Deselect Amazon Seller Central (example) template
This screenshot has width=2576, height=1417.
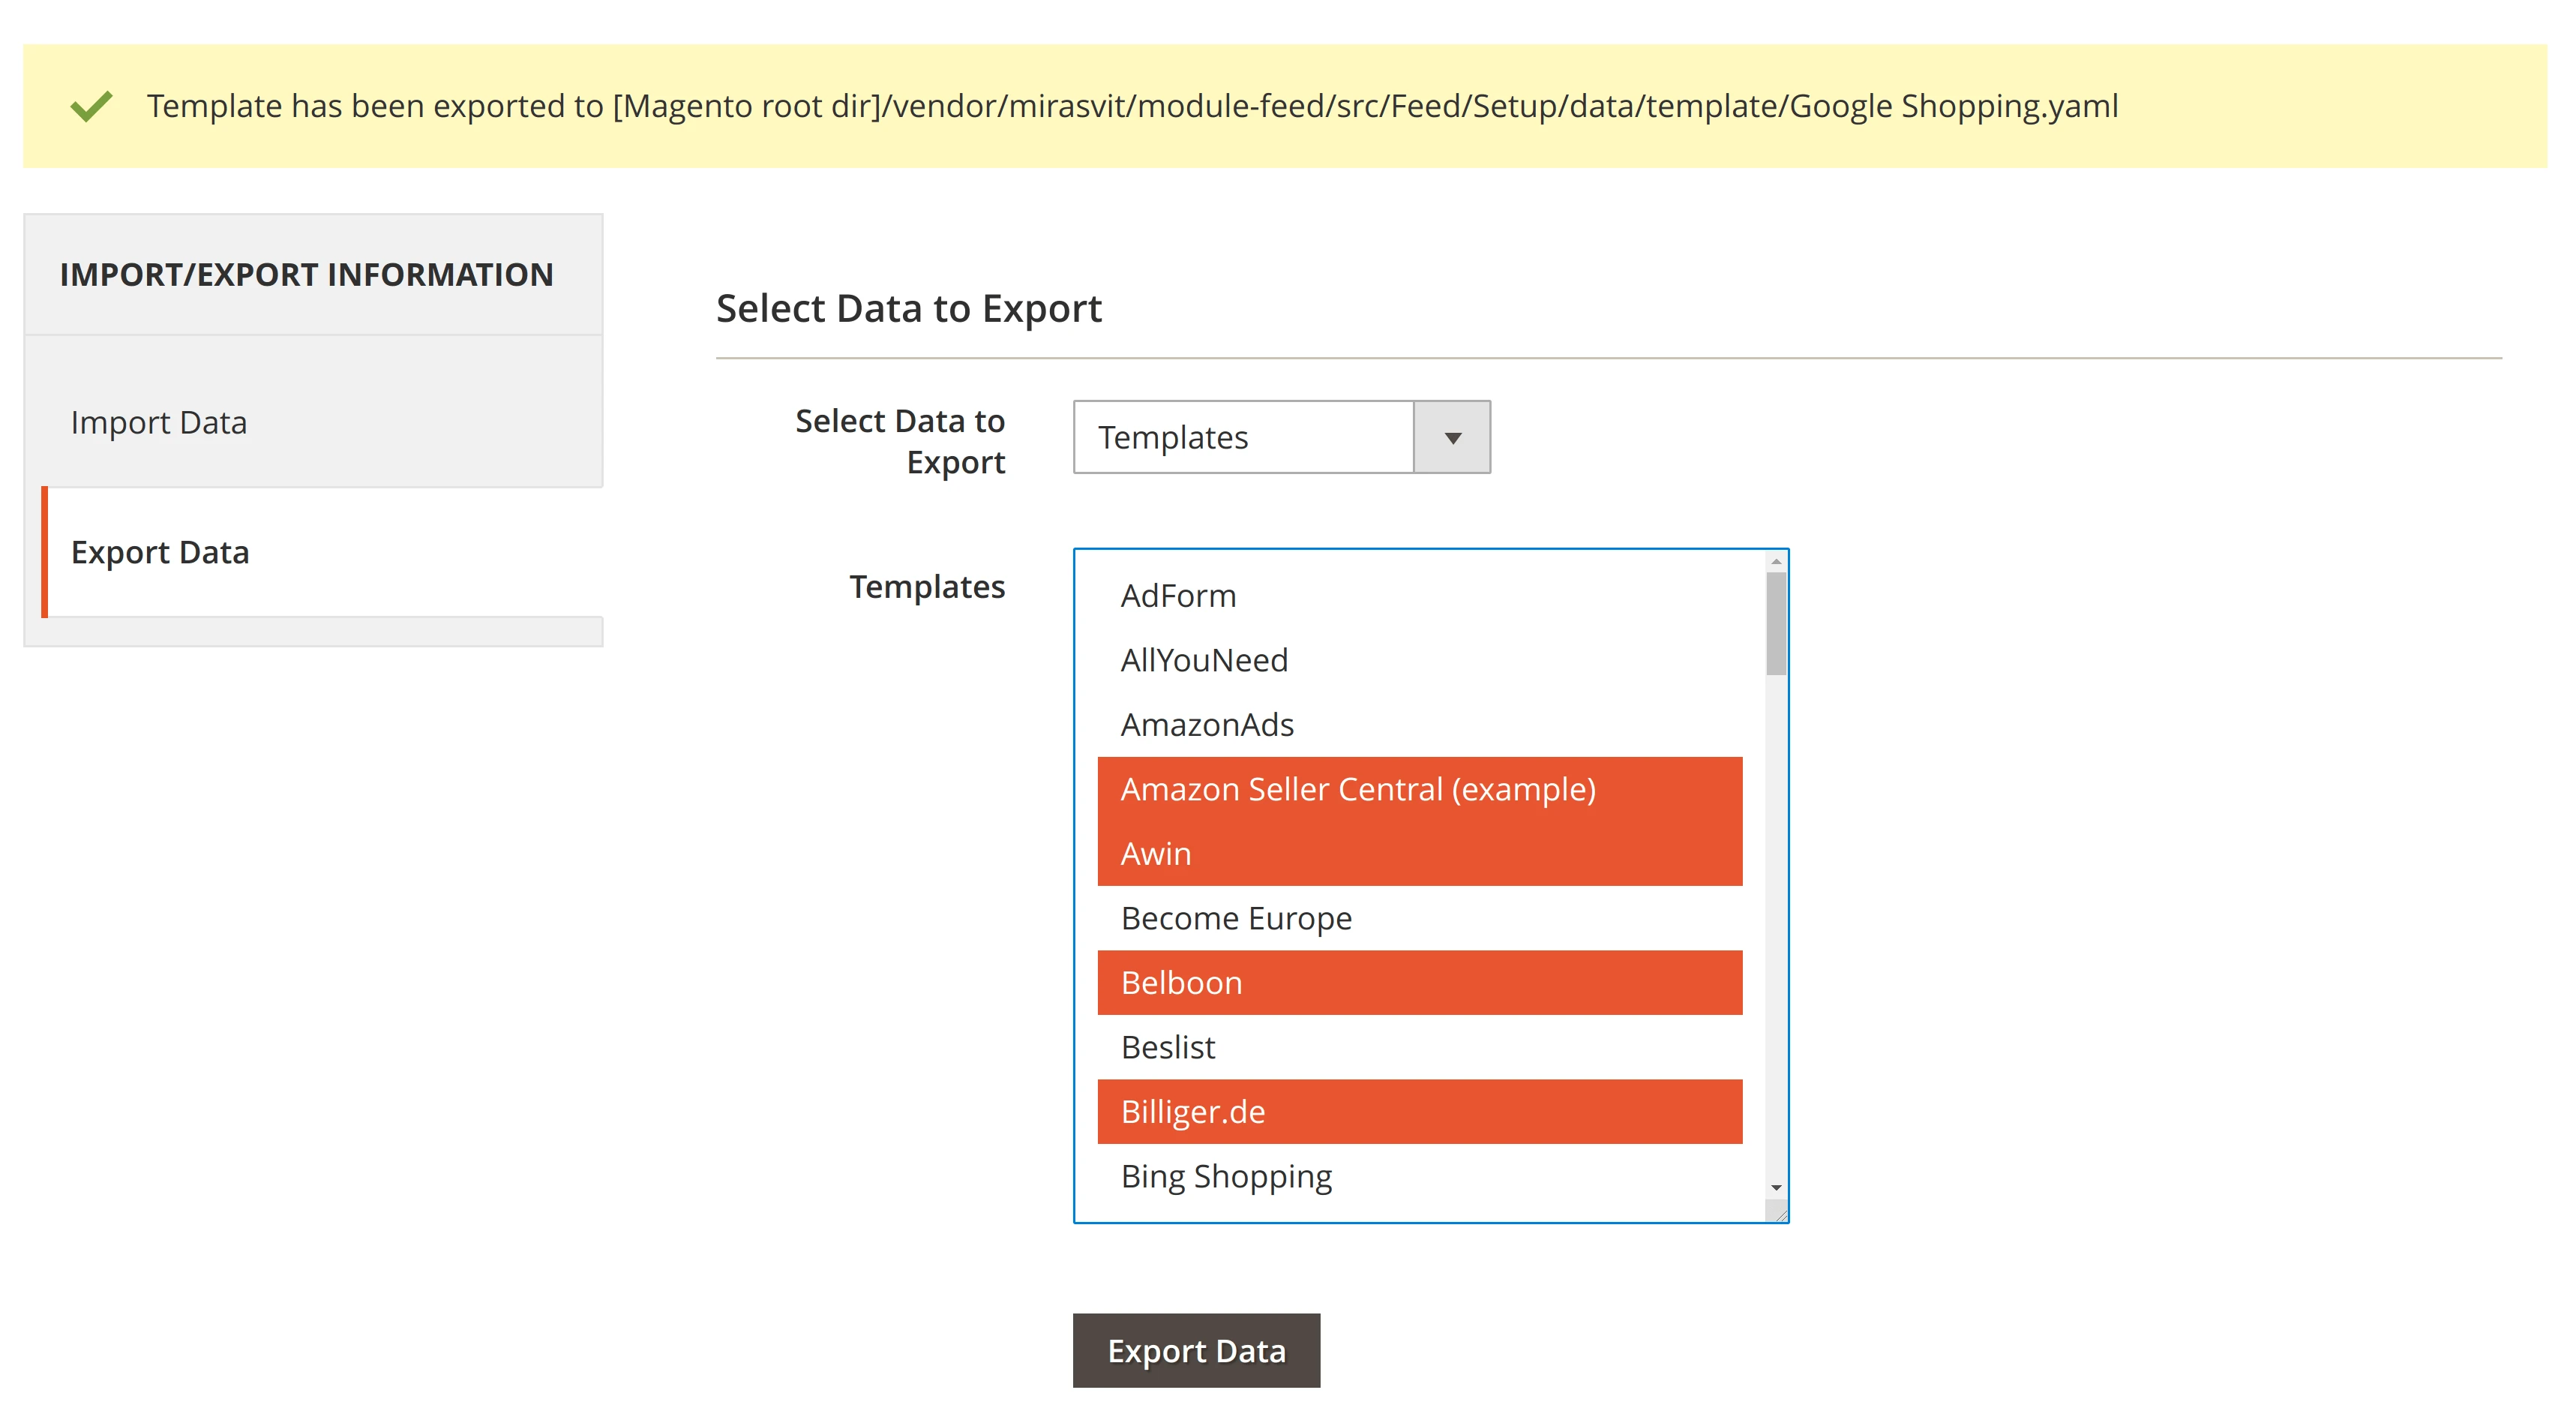[1357, 790]
